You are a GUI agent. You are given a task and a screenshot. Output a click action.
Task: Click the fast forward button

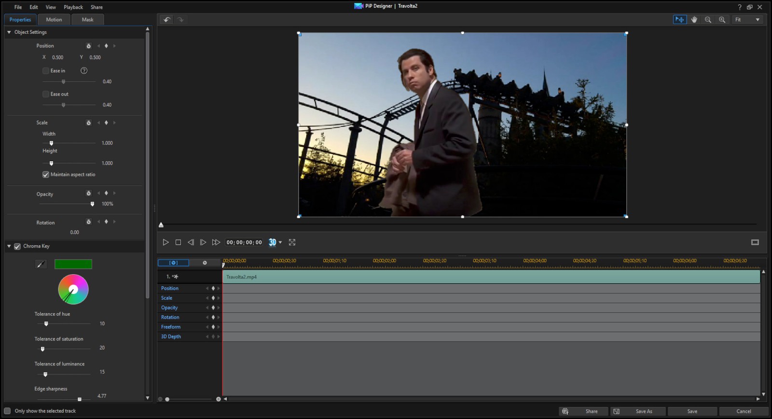(x=216, y=242)
